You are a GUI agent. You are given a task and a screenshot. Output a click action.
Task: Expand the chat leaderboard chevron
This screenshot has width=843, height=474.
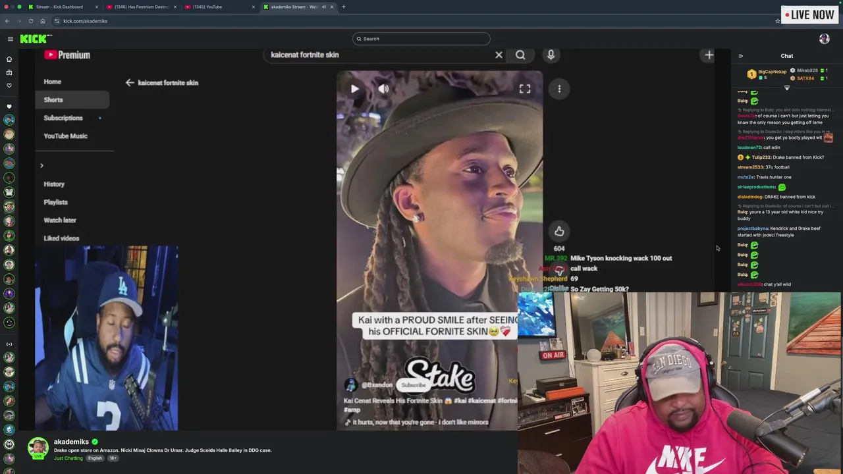pyautogui.click(x=786, y=88)
